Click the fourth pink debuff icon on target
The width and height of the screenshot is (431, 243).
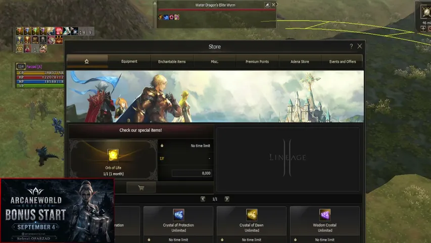(177, 17)
